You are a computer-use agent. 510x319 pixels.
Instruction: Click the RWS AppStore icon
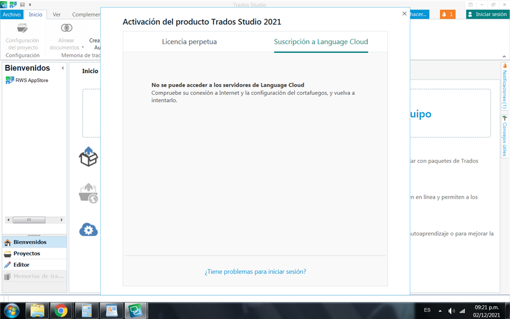10,80
